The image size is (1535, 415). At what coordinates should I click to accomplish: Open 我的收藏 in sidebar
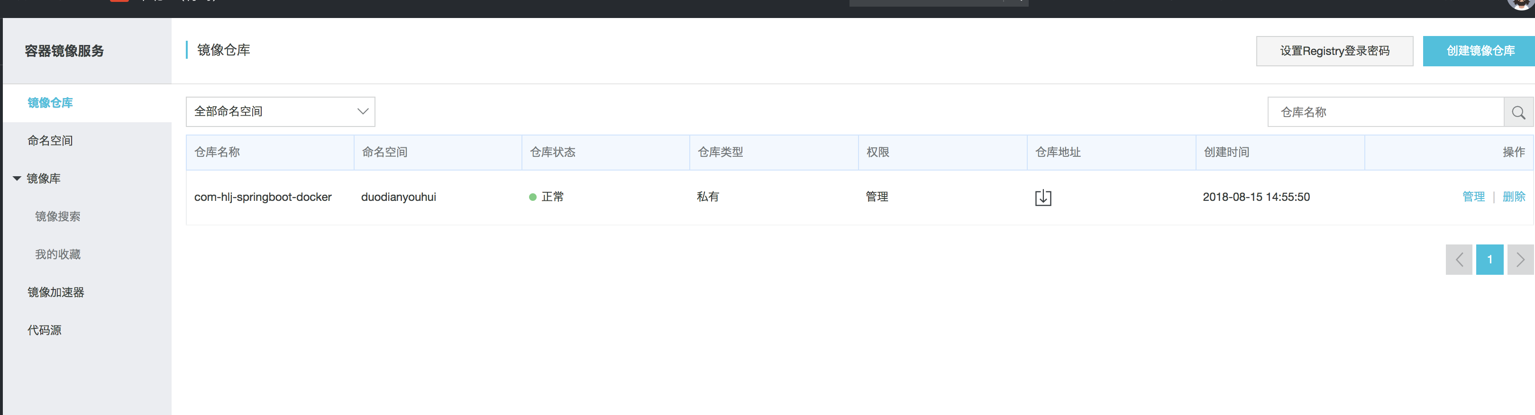57,255
